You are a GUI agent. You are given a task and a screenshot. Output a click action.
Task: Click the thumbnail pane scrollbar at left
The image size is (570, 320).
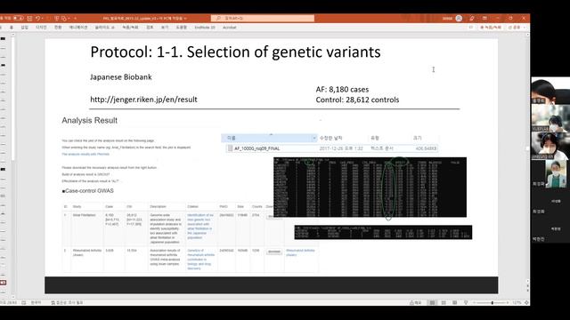(x=13, y=98)
